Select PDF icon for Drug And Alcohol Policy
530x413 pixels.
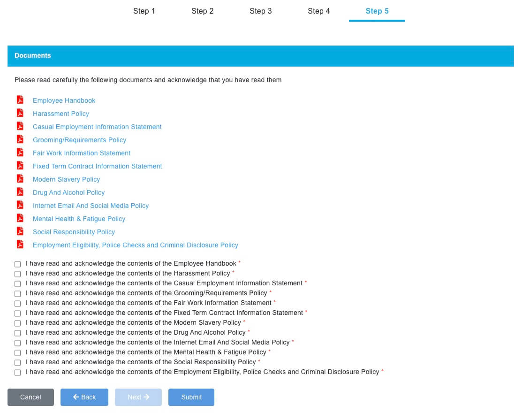[20, 192]
